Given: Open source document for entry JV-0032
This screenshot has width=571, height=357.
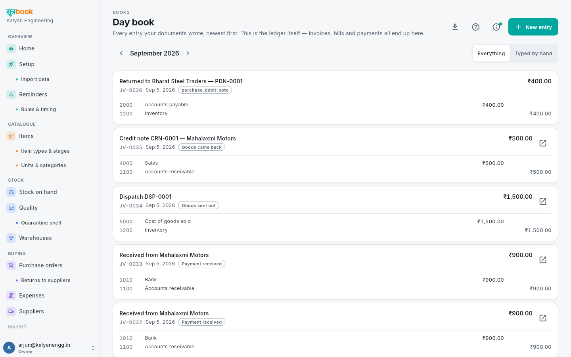Looking at the screenshot, I should [543, 318].
